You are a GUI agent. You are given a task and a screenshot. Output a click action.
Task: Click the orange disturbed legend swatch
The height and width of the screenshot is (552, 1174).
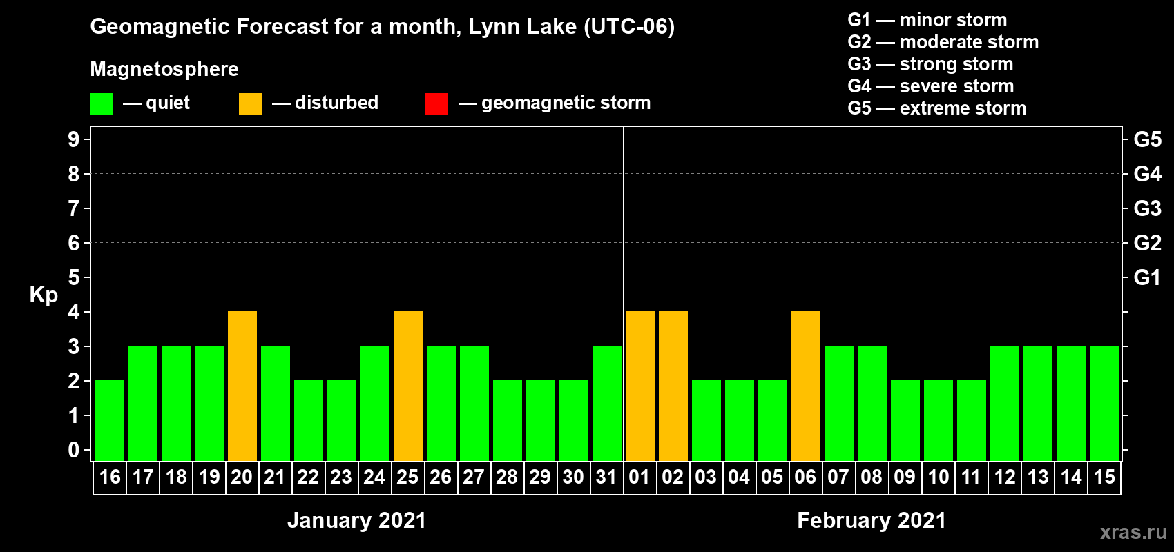(x=250, y=104)
